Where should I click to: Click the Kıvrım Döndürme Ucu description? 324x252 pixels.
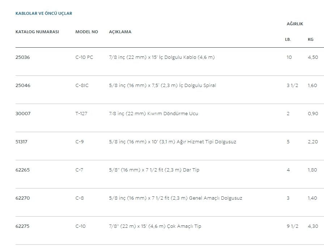[153, 114]
